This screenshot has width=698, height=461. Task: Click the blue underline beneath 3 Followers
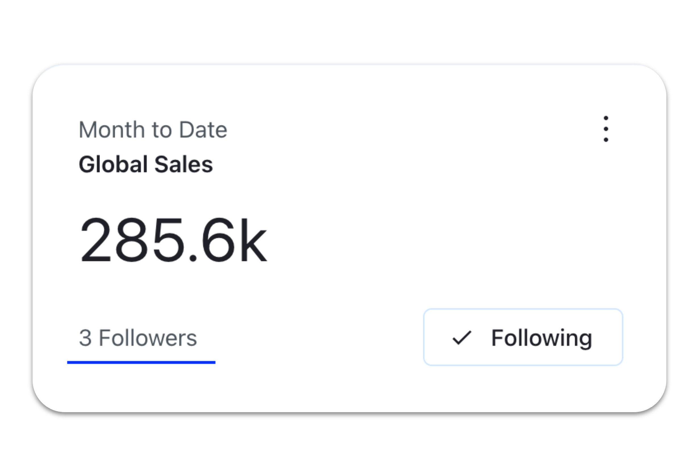click(x=141, y=362)
